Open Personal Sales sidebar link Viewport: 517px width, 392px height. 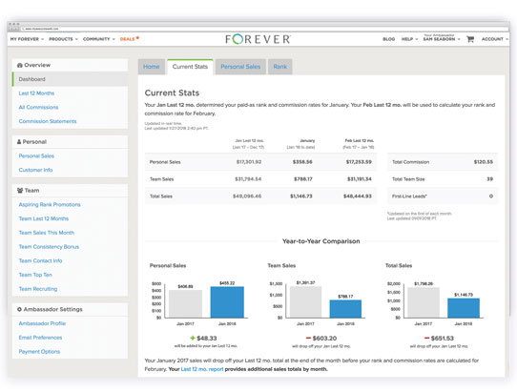coord(36,156)
